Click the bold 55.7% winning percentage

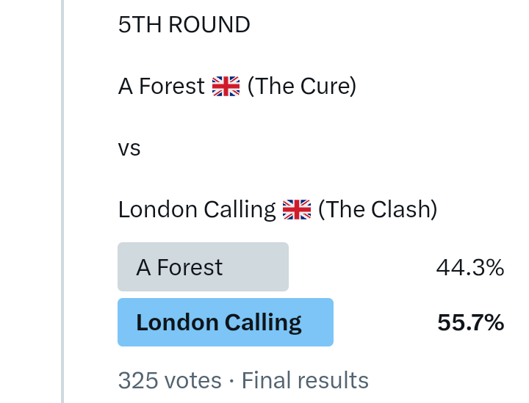point(470,323)
